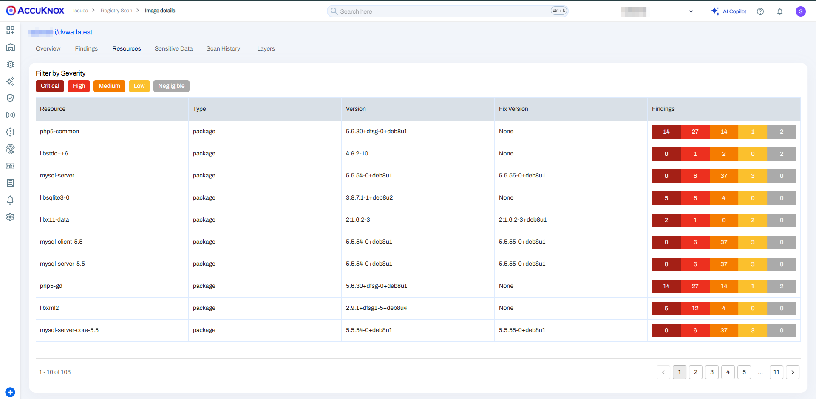Switch to the Sensitive Data tab
Screen dimensions: 816x399
pyautogui.click(x=173, y=48)
